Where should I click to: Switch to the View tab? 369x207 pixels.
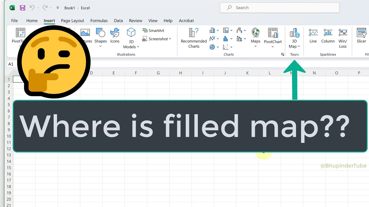point(153,21)
